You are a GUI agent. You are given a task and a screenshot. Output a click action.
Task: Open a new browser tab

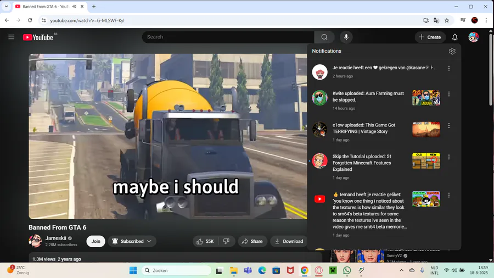(94, 6)
